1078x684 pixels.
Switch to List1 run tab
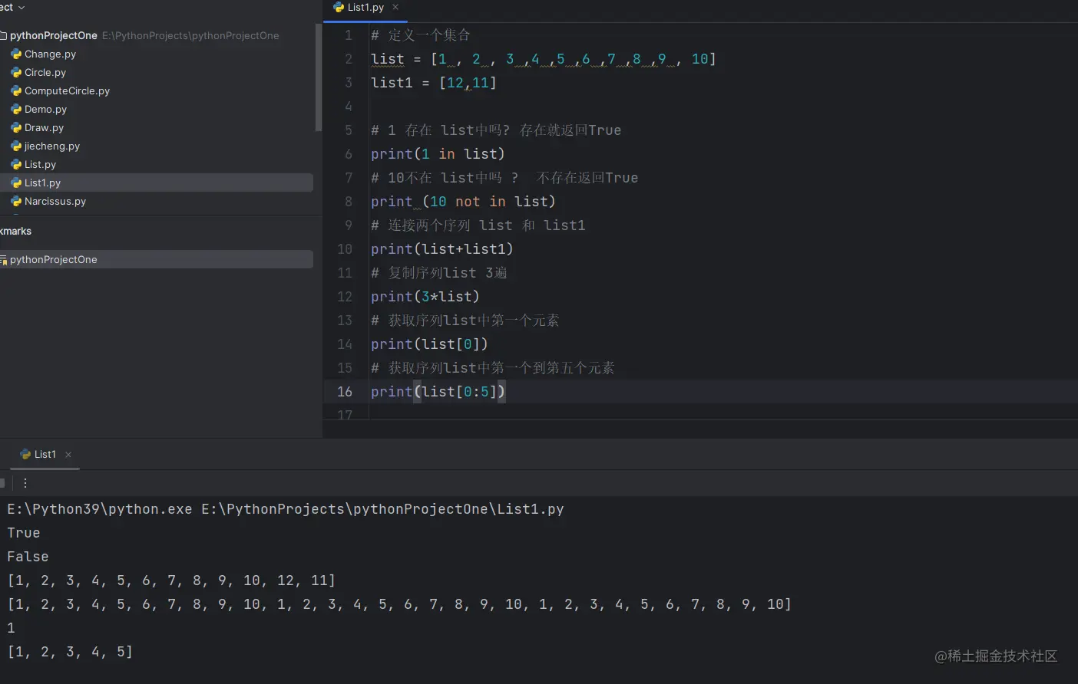click(x=45, y=455)
